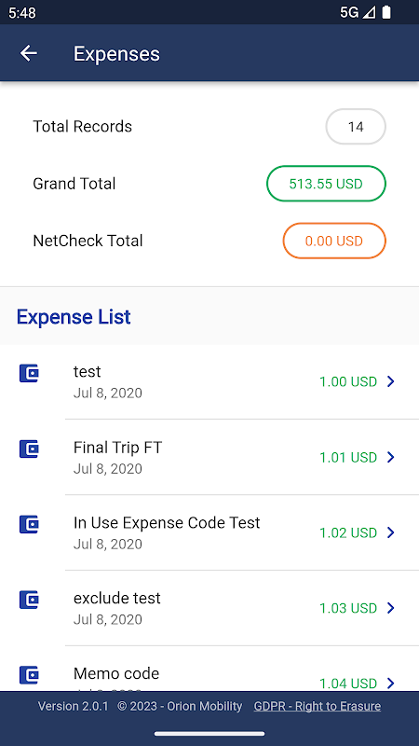Tap the wallet icon beside Memo code

29,674
